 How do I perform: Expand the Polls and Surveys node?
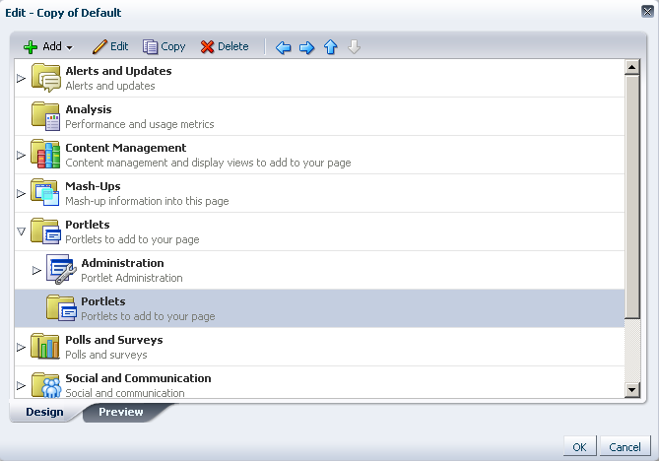[x=21, y=347]
